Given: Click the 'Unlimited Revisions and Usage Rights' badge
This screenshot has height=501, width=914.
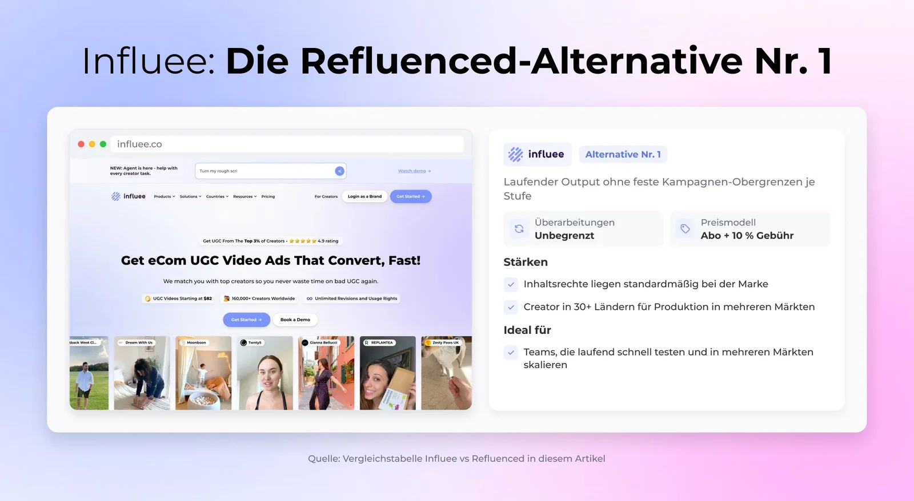Looking at the screenshot, I should point(352,298).
